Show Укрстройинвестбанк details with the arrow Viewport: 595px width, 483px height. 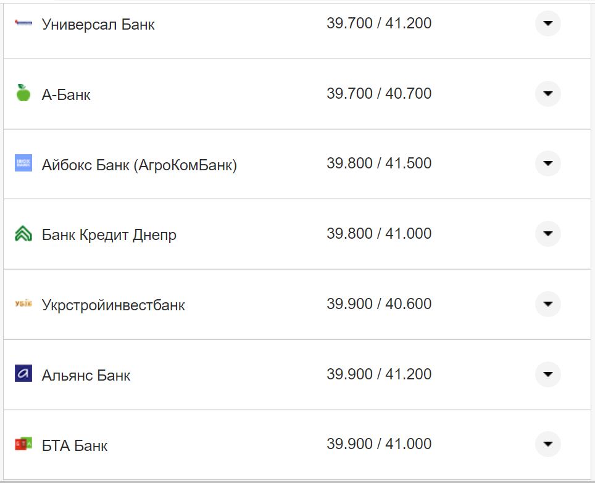point(547,304)
